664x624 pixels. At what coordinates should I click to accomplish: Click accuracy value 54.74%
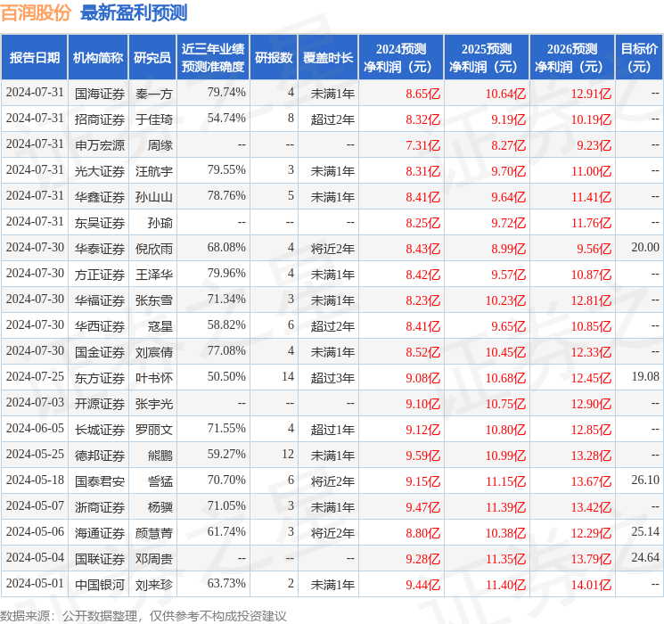(x=226, y=118)
